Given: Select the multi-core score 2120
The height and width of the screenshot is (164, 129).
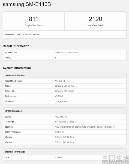Looking at the screenshot, I should point(95,19).
